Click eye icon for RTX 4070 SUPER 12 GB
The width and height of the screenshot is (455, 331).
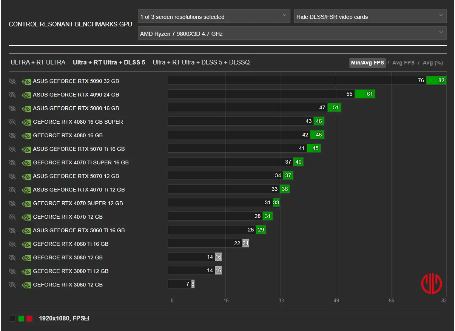[12, 203]
